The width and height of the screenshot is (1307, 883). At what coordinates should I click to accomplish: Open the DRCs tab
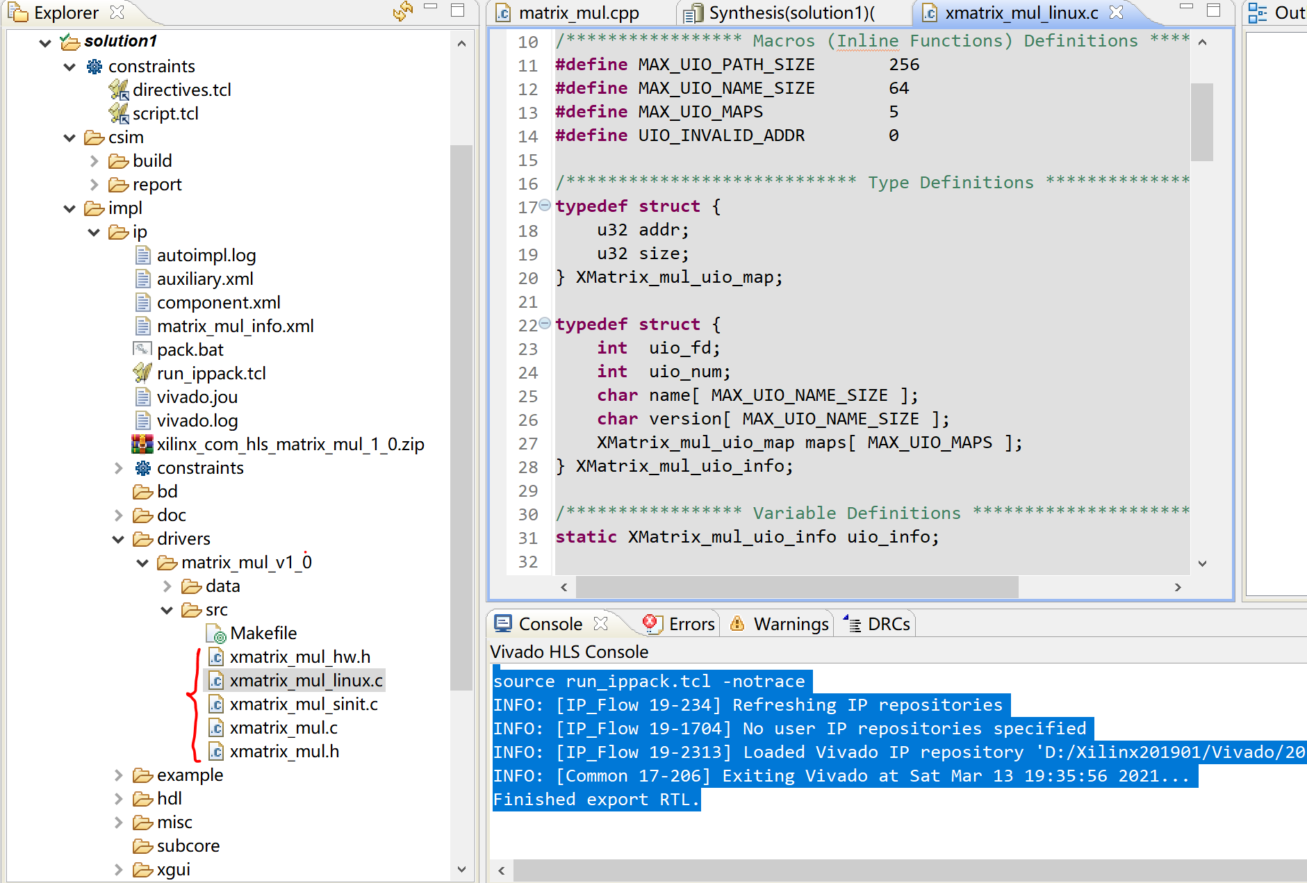click(877, 624)
